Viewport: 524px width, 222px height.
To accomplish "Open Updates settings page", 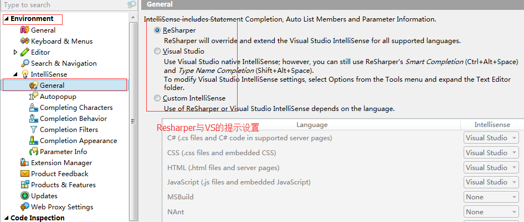I will 44,195.
